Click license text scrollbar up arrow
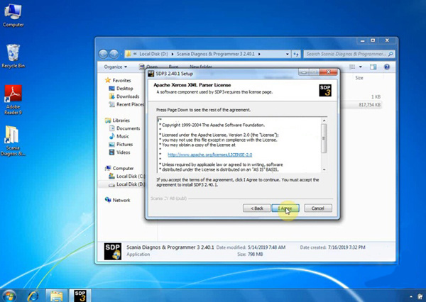The width and height of the screenshot is (426, 302). (x=324, y=121)
